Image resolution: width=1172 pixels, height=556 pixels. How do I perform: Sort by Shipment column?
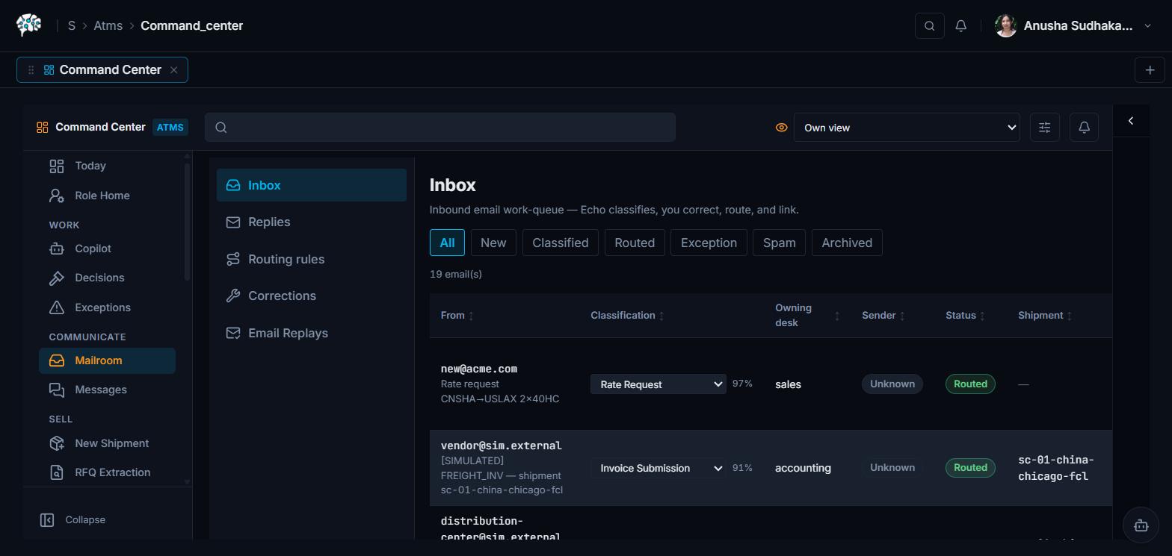coord(1045,316)
